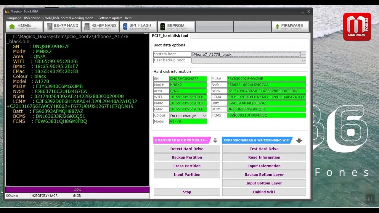Image resolution: width=379 pixels, height=213 pixels.
Task: Click the Erase Partition button
Action: pos(187,166)
